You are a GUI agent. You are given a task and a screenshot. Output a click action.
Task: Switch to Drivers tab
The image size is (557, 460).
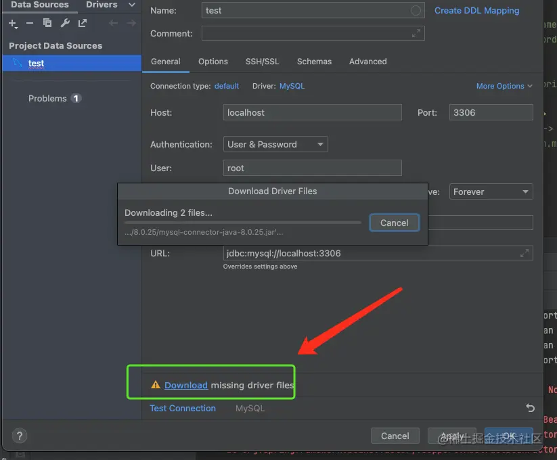(x=102, y=5)
